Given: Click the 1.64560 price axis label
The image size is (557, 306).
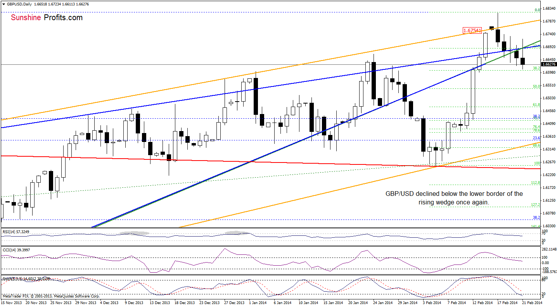Looking at the screenshot, I should coord(550,111).
